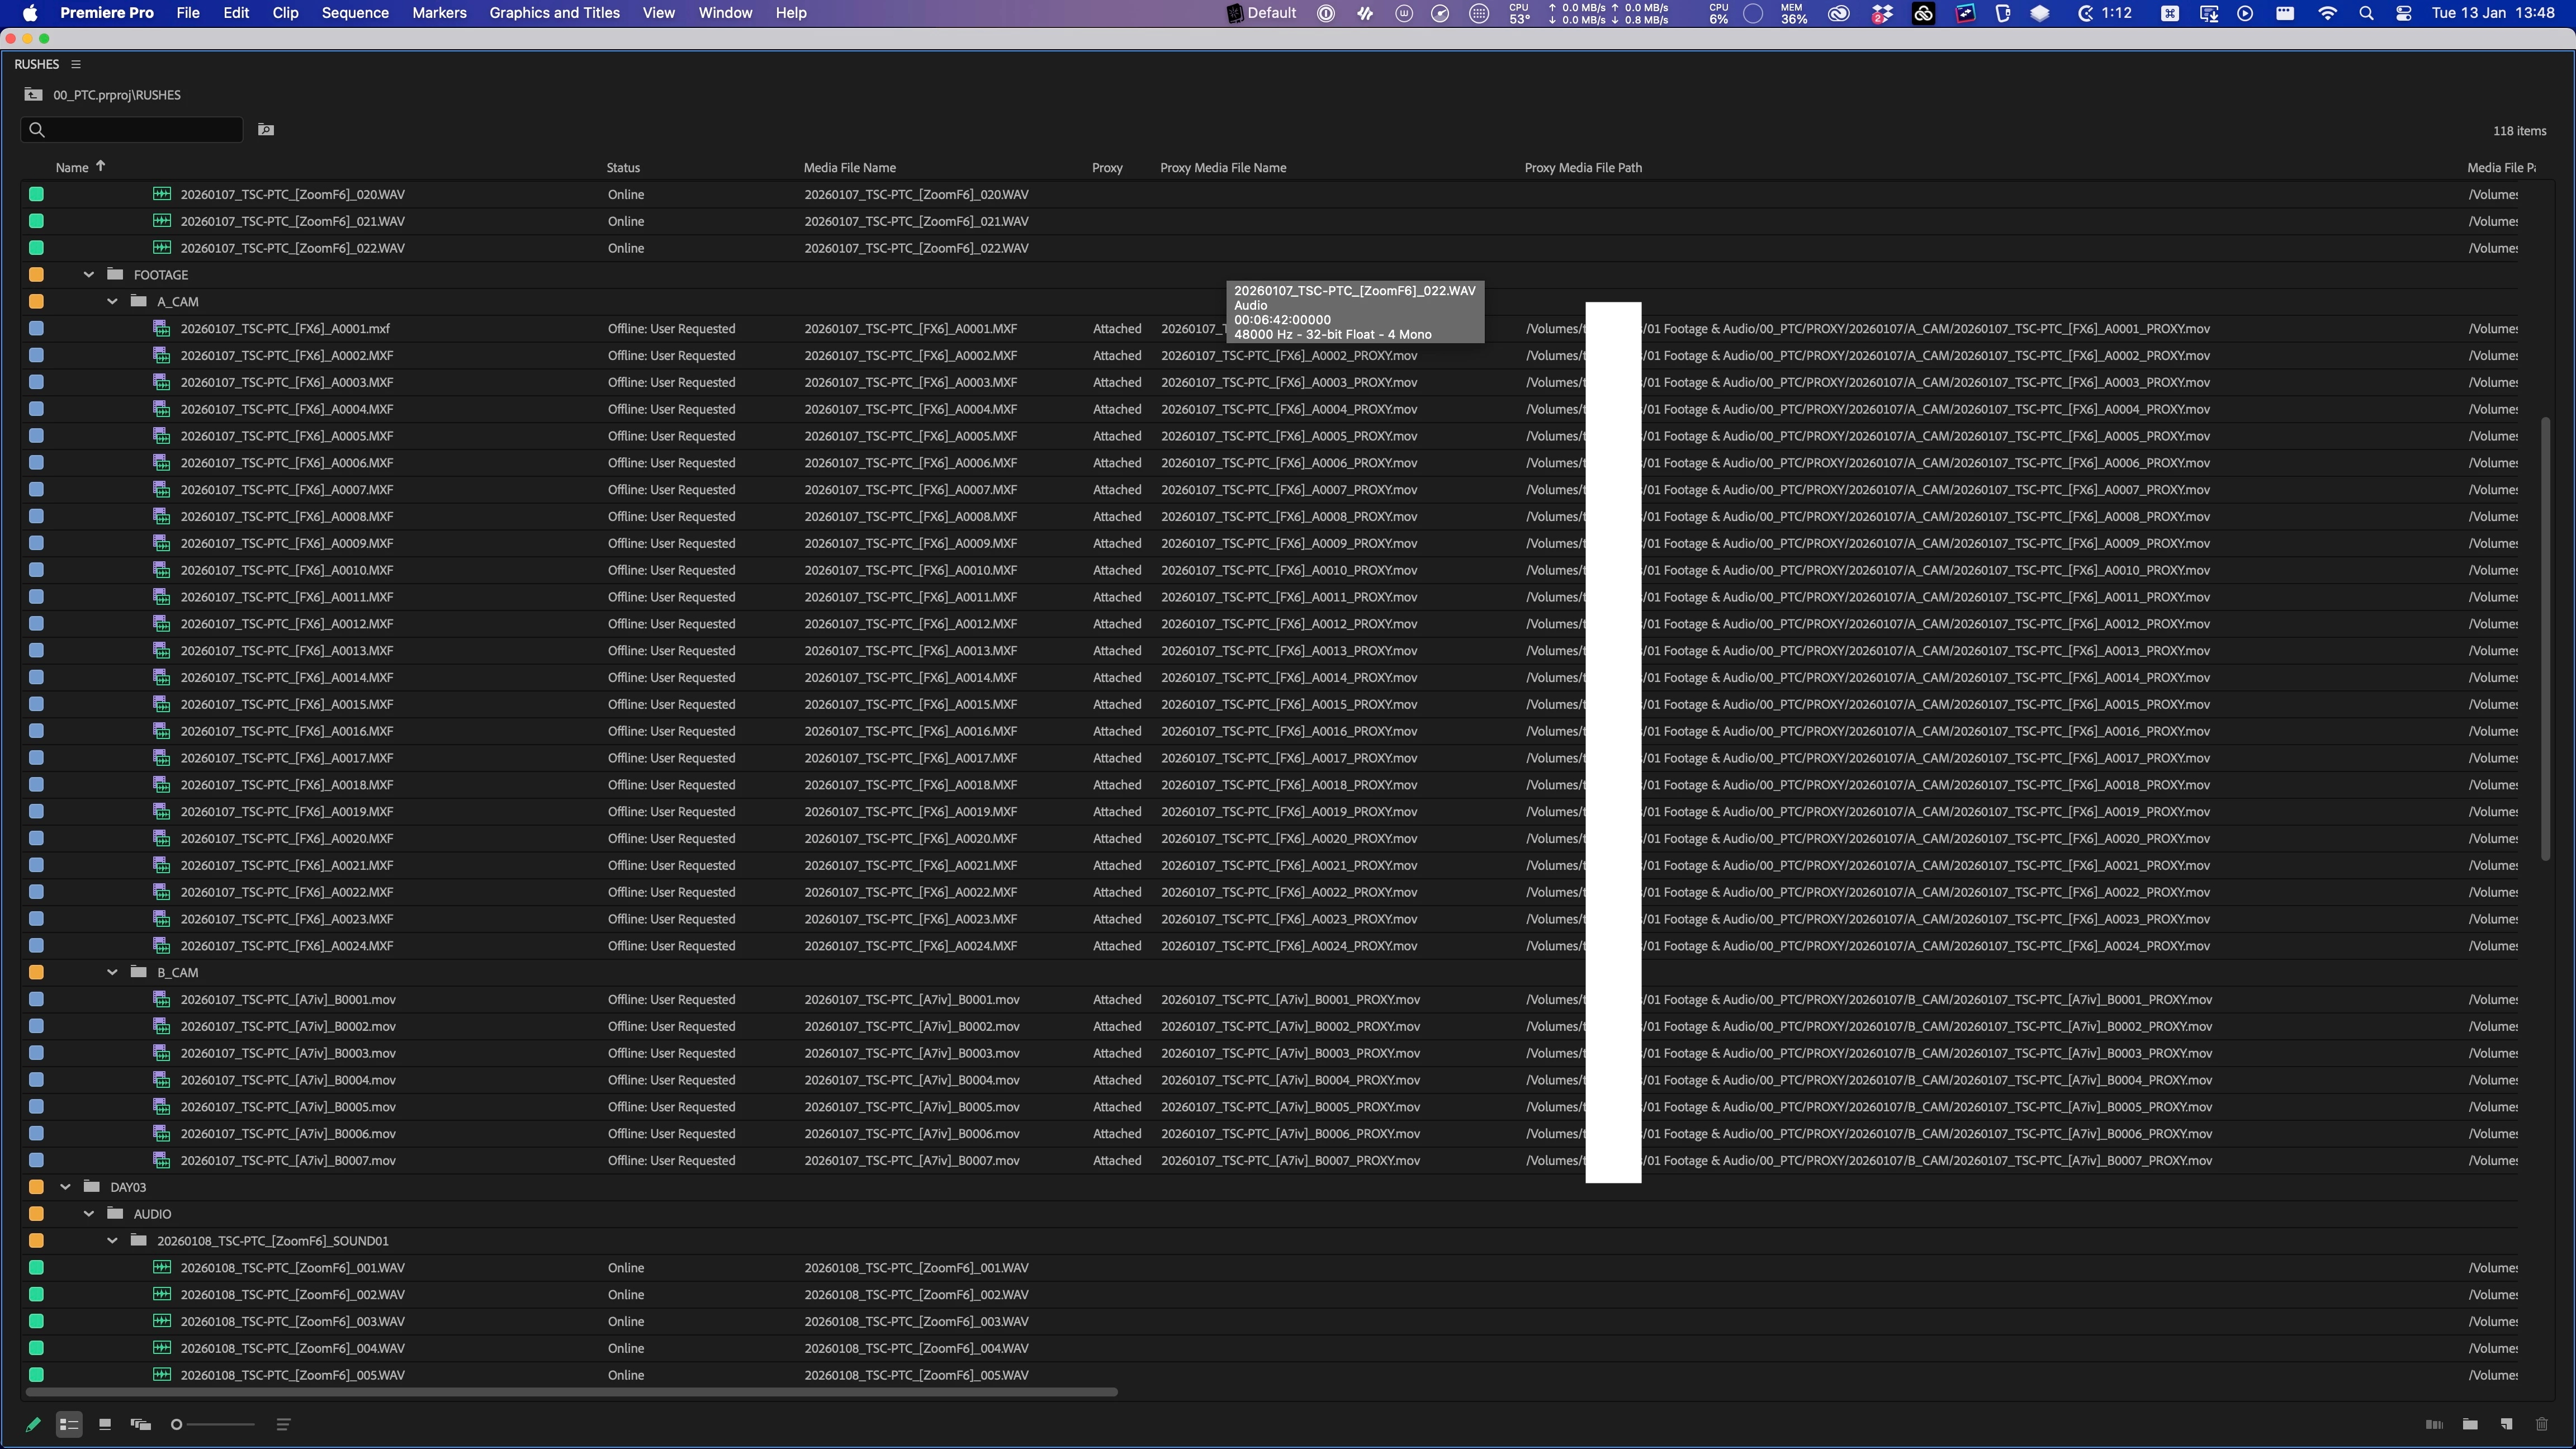Open the Graphics and Titles menu

pyautogui.click(x=554, y=13)
